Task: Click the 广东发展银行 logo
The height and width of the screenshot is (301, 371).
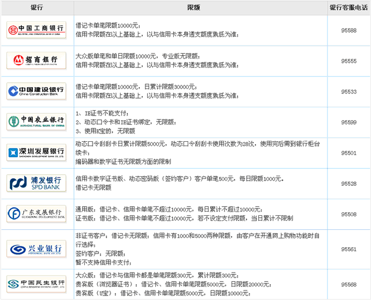Action: pos(36,214)
